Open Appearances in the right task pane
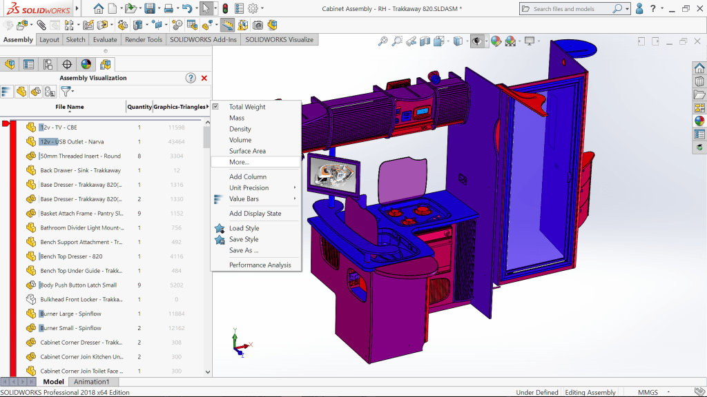Viewport: 707px width, 397px height. pyautogui.click(x=699, y=121)
